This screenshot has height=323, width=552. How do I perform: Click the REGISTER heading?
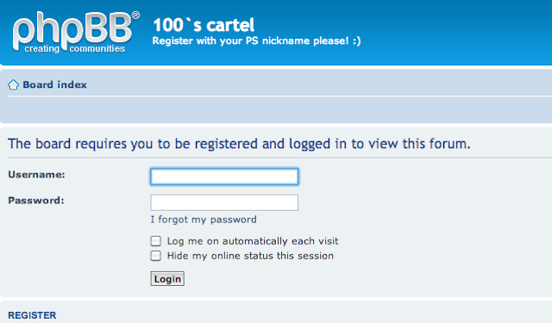click(x=32, y=315)
